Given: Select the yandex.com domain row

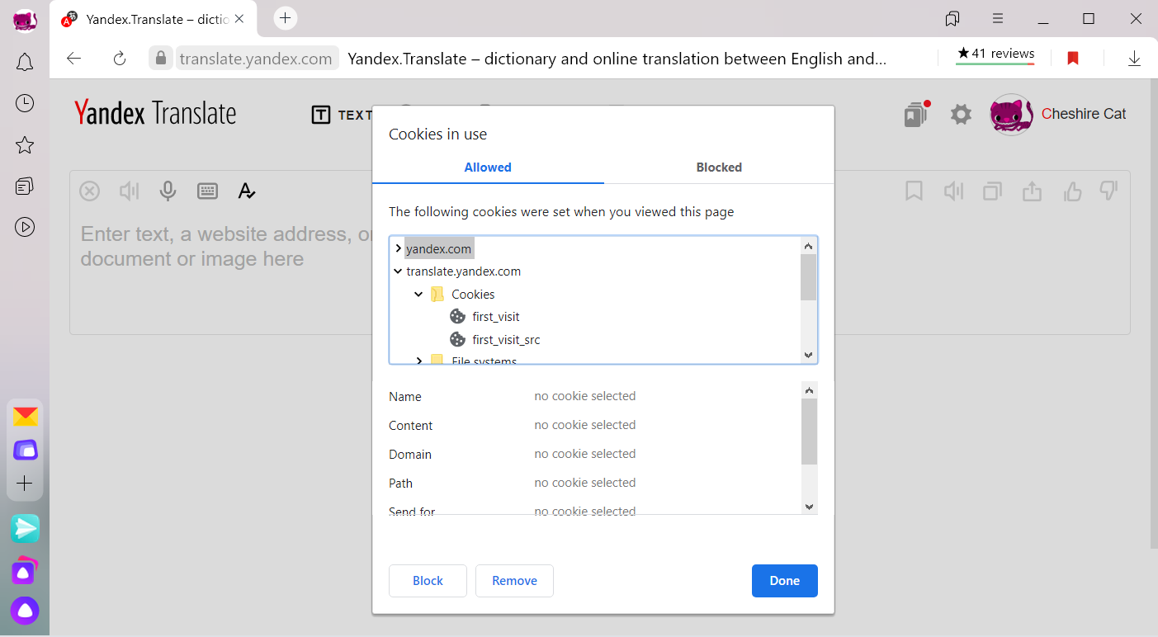Looking at the screenshot, I should pos(438,248).
